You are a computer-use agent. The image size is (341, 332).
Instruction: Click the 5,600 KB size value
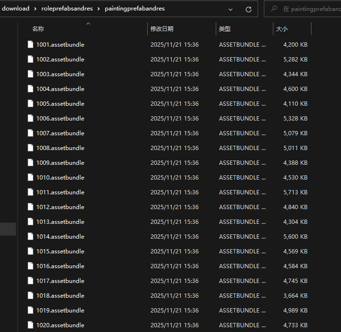(x=295, y=237)
